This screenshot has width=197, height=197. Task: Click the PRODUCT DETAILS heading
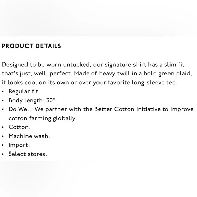(x=32, y=46)
